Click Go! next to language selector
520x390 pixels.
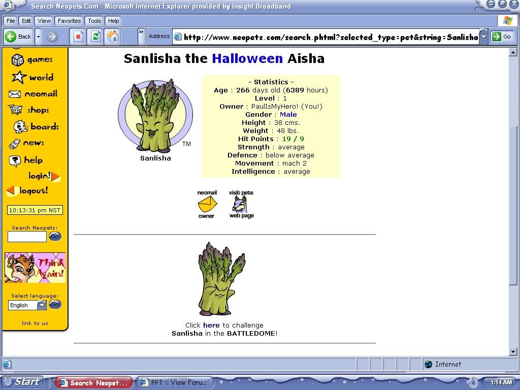point(55,304)
